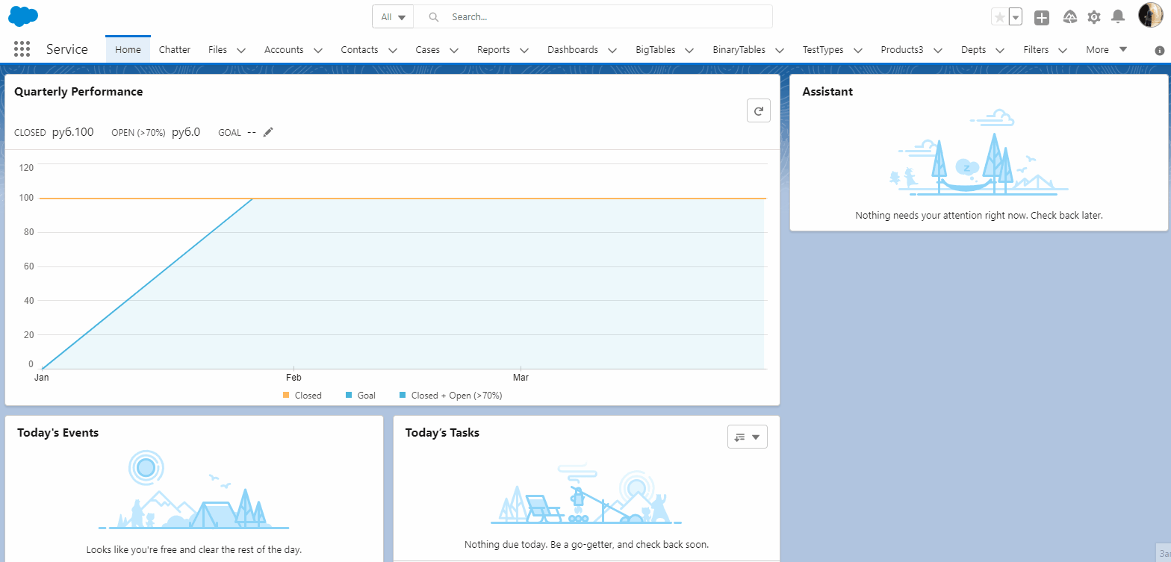View the notifications bell
This screenshot has width=1171, height=562.
coord(1117,16)
